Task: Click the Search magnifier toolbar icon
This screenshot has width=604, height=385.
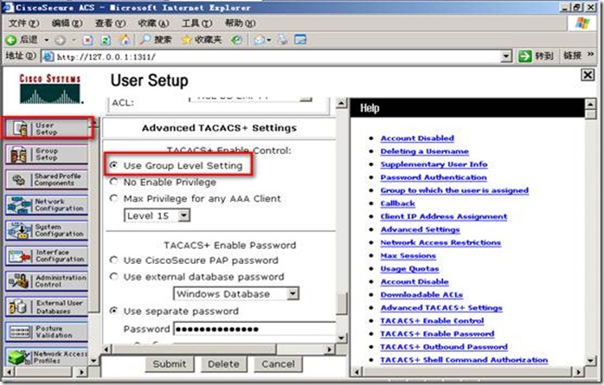Action: pos(145,40)
